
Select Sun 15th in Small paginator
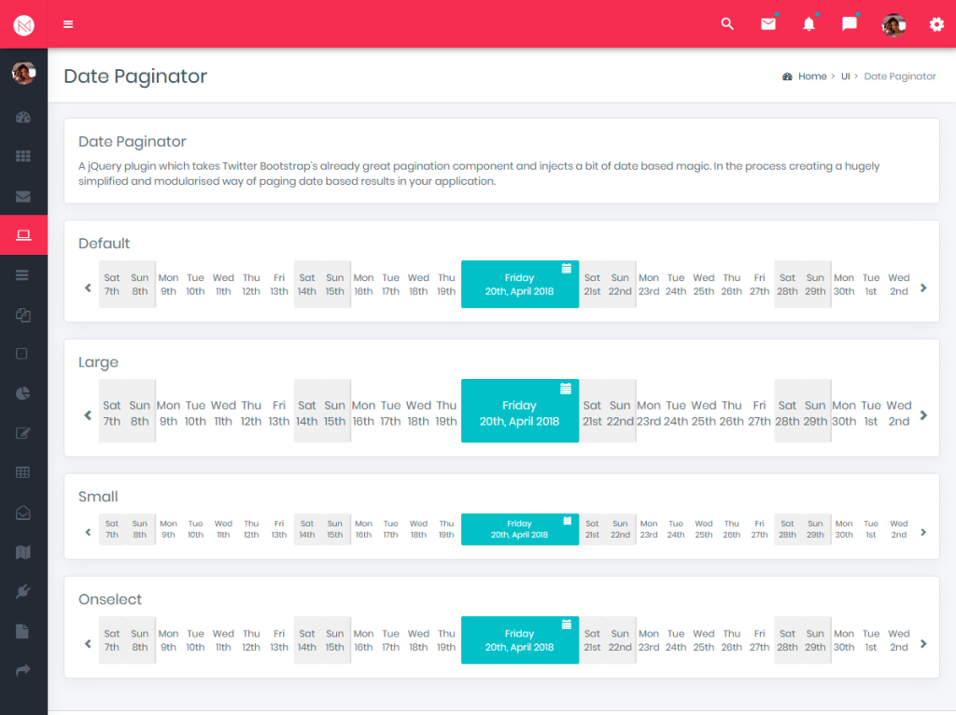point(335,529)
